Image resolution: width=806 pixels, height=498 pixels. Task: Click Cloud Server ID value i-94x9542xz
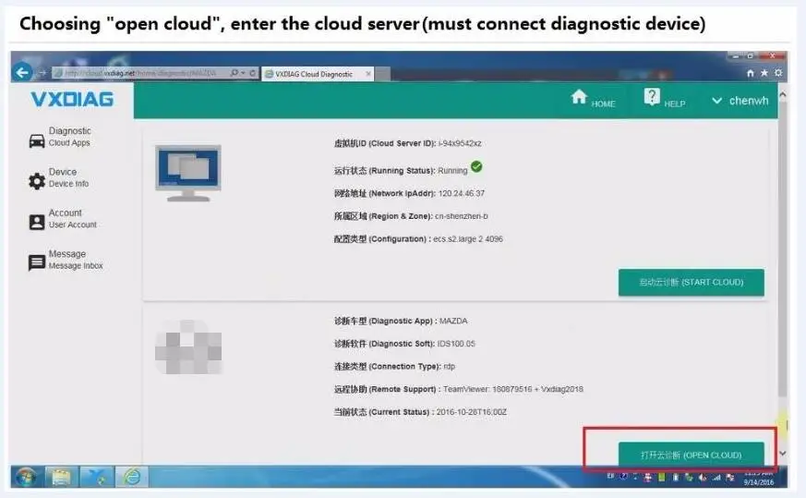(460, 143)
